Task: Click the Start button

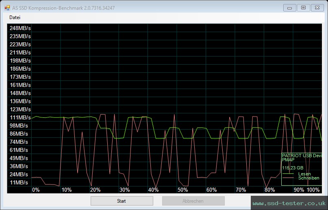Action: tap(122, 201)
